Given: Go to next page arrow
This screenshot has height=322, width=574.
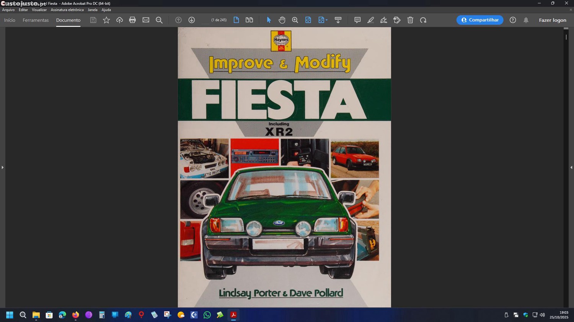Looking at the screenshot, I should click(x=192, y=20).
